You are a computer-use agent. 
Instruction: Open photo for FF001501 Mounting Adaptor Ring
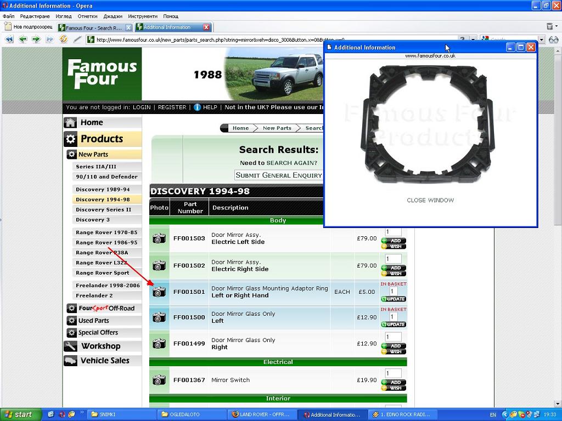click(159, 292)
